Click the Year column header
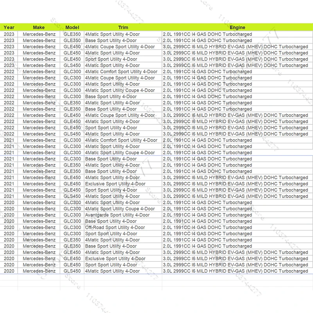The height and width of the screenshot is (313, 313). [x=9, y=27]
